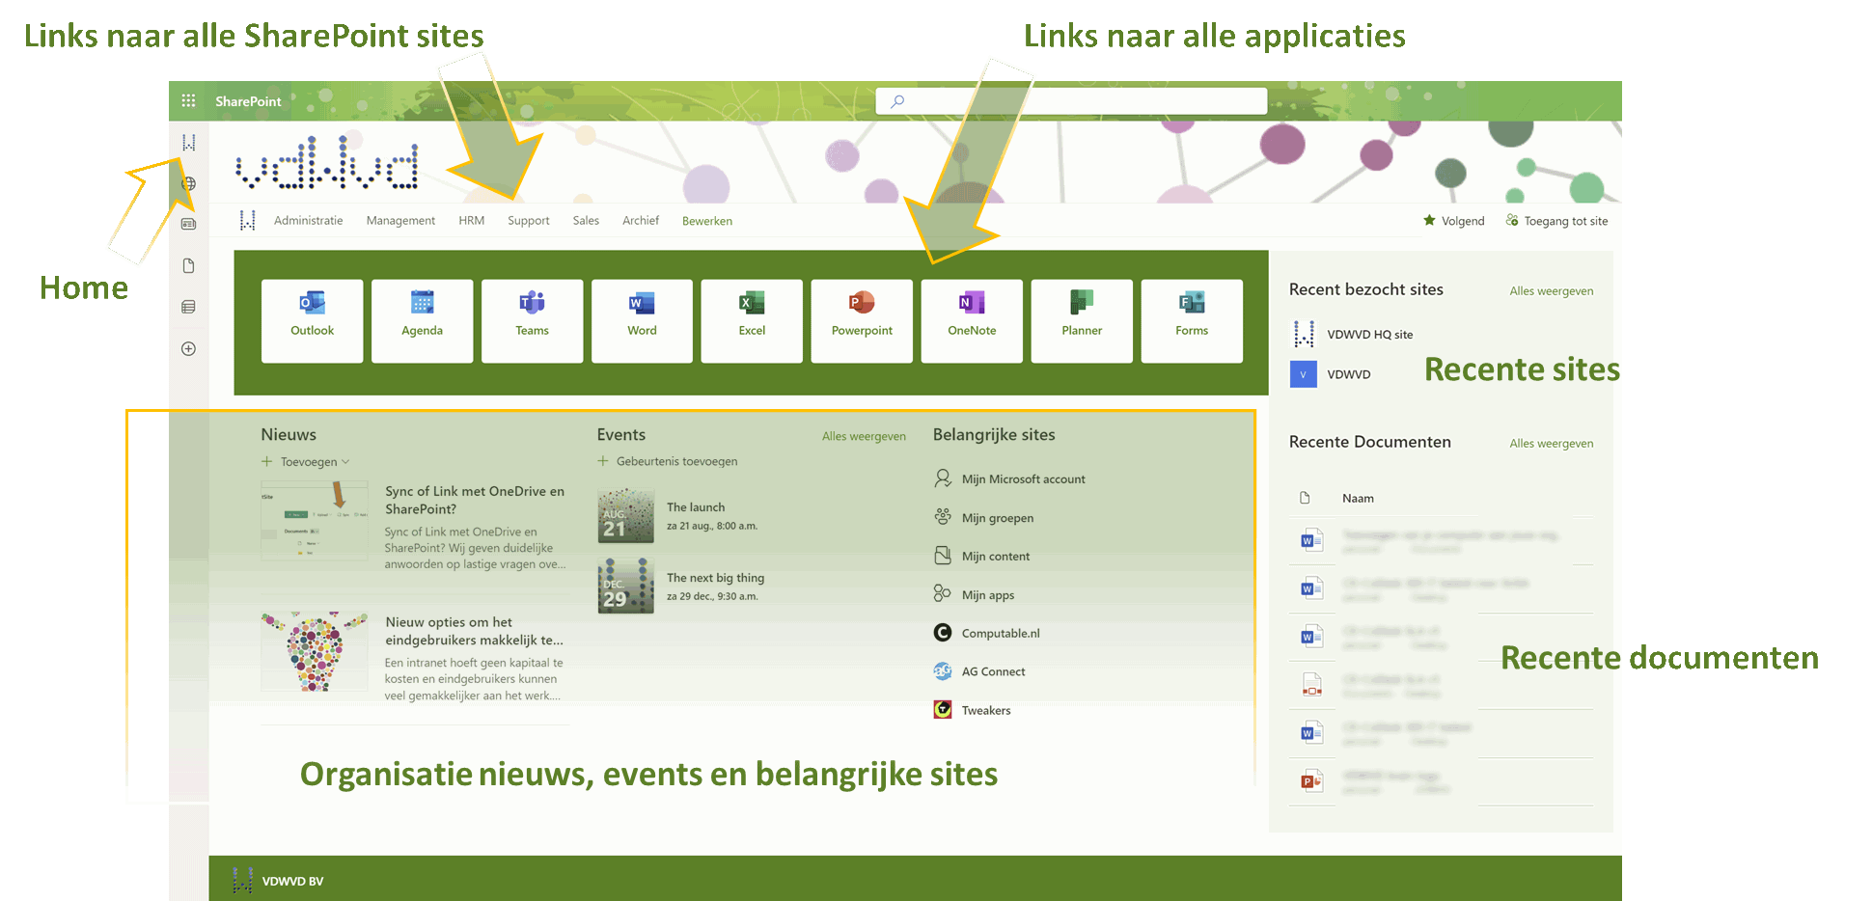Open the files page icon in sidebar
This screenshot has width=1872, height=901.
pos(189,265)
